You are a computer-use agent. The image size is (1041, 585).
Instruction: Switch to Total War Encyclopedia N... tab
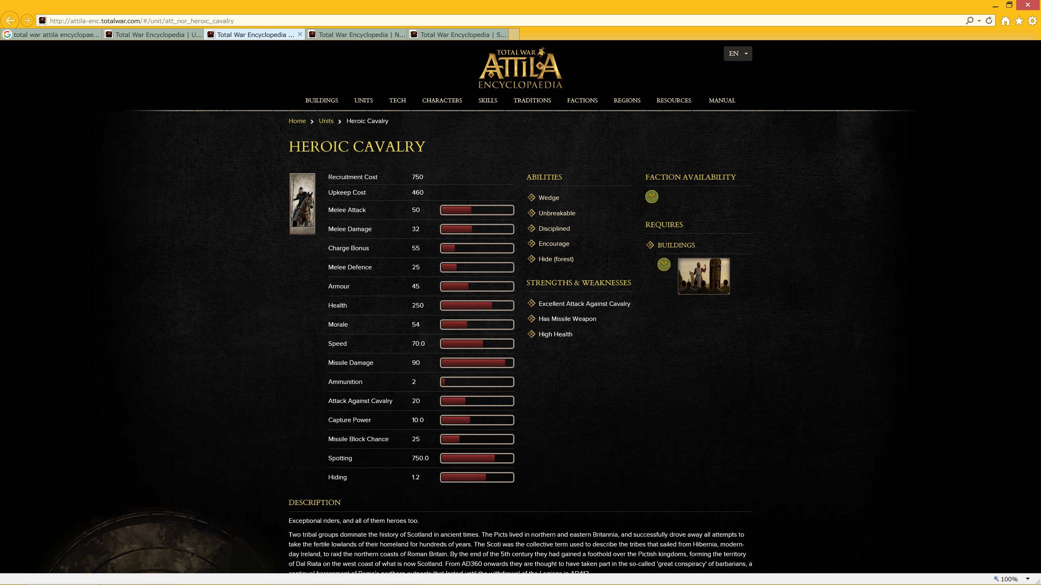pos(356,35)
